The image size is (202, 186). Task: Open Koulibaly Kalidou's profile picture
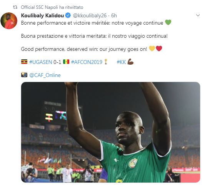click(9, 21)
